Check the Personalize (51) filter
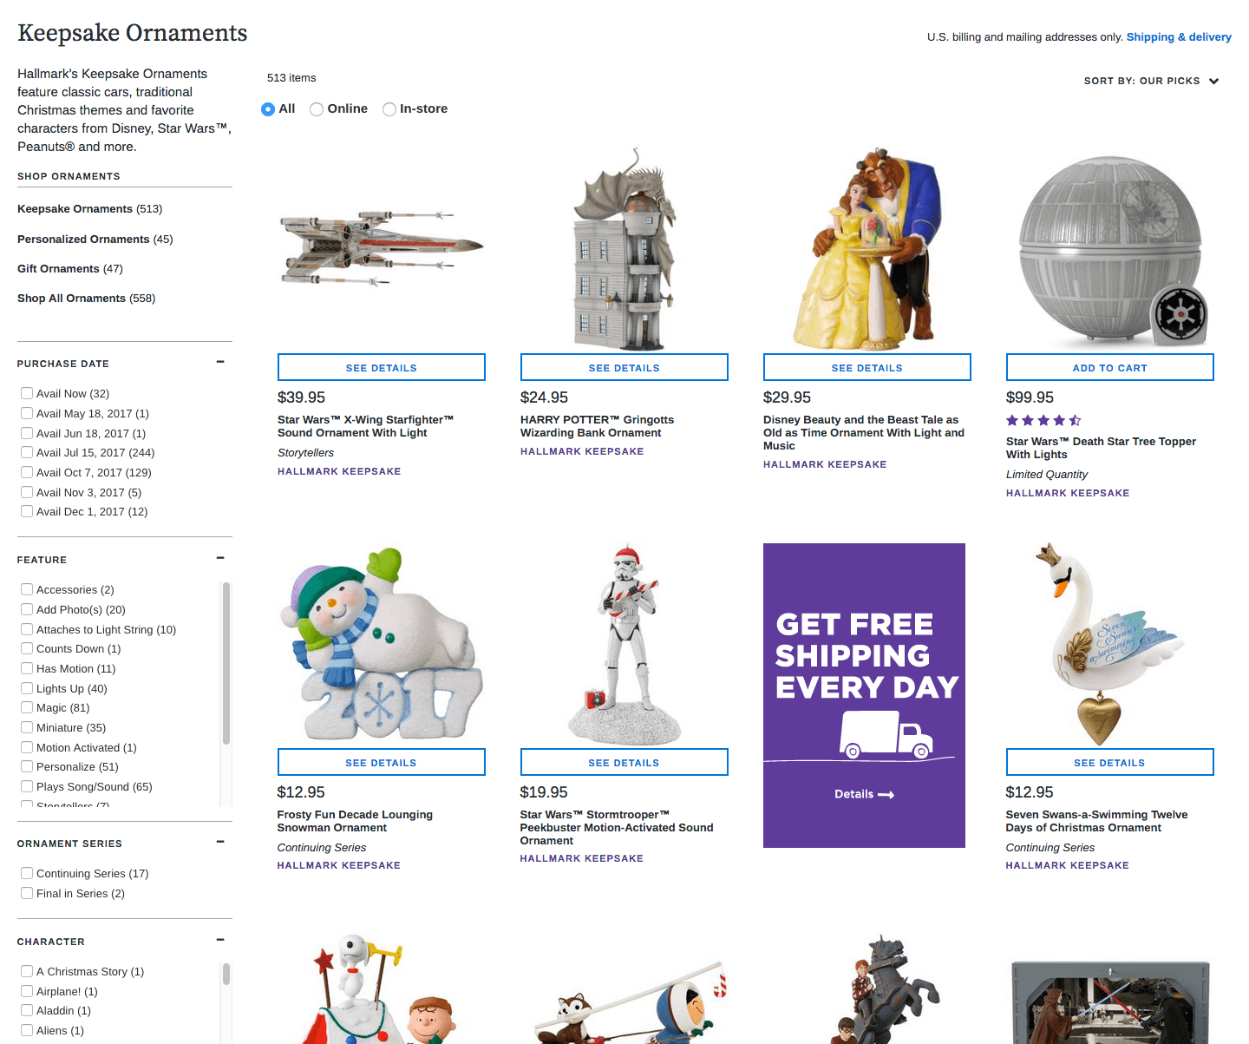Screen dimensions: 1249x1044 pos(27,766)
